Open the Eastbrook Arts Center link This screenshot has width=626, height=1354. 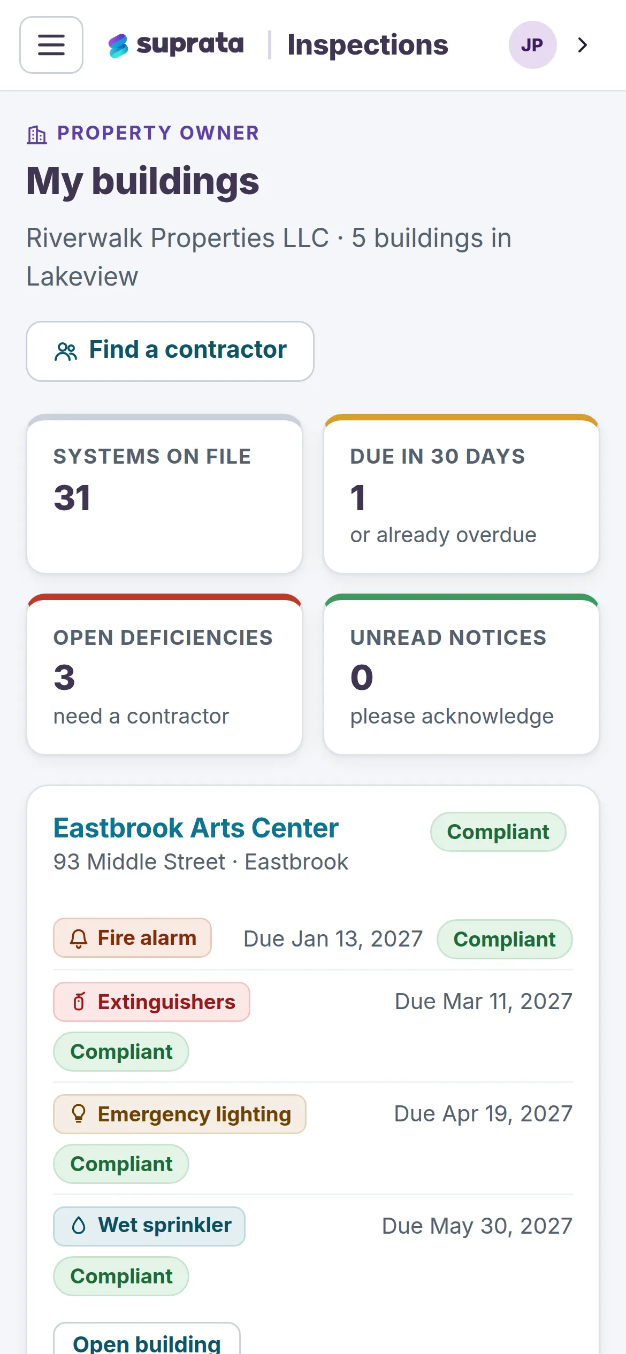(196, 828)
